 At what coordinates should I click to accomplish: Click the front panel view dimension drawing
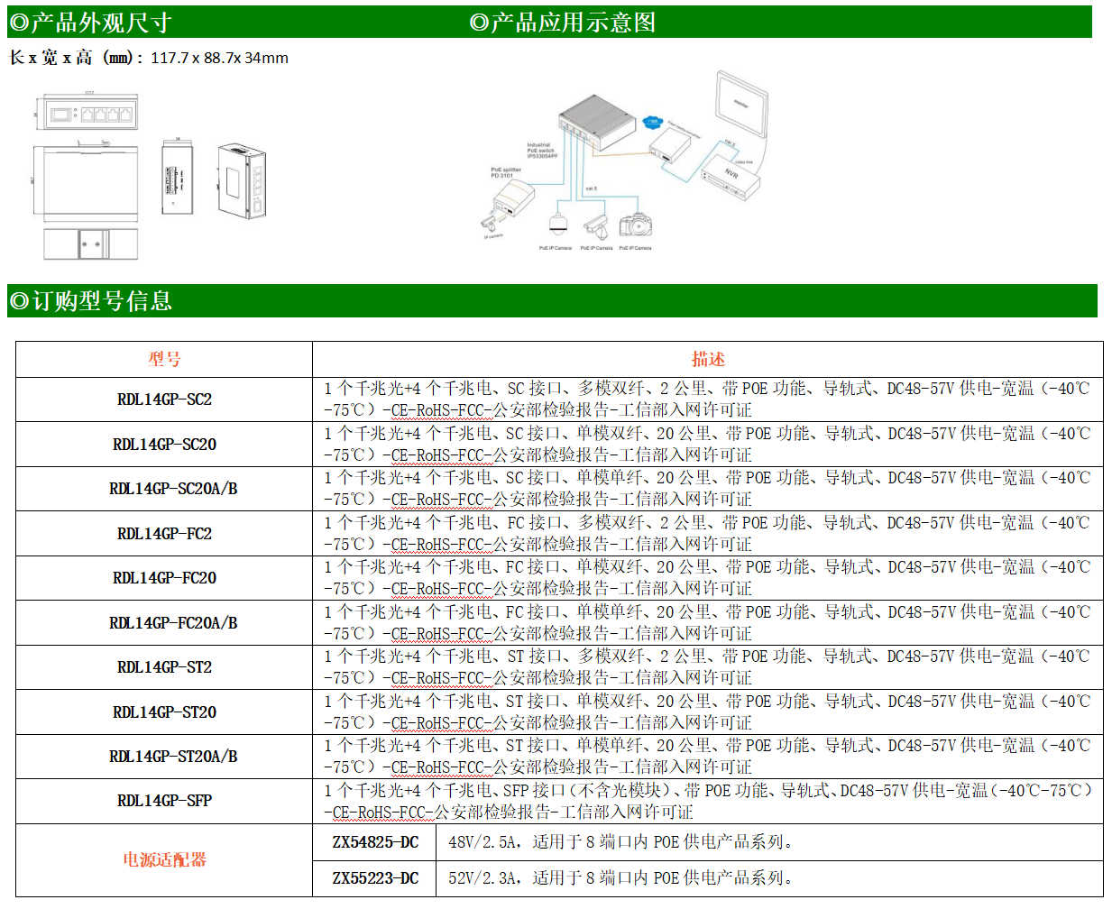point(90,115)
